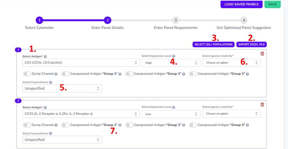
Task: Click help icon beside Select Antigen in row 1
Action: coord(45,57)
